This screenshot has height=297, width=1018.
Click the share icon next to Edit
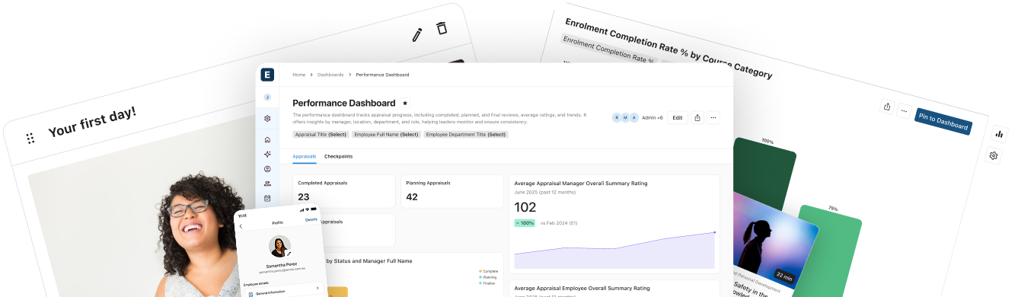tap(697, 118)
